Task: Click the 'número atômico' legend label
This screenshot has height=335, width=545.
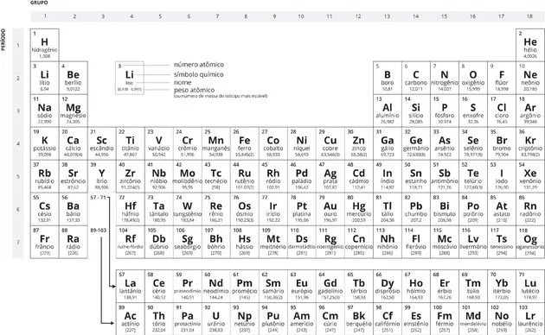Action: point(199,65)
